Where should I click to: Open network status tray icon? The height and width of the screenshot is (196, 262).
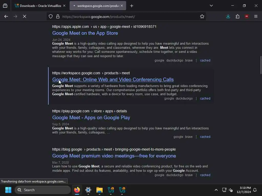tap(224, 190)
